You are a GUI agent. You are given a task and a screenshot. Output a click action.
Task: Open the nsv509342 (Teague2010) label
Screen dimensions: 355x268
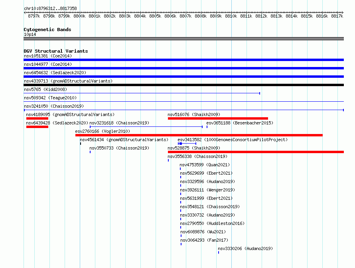tap(50, 98)
